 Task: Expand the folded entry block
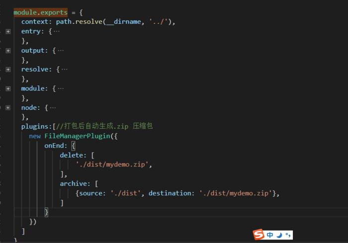coord(8,31)
